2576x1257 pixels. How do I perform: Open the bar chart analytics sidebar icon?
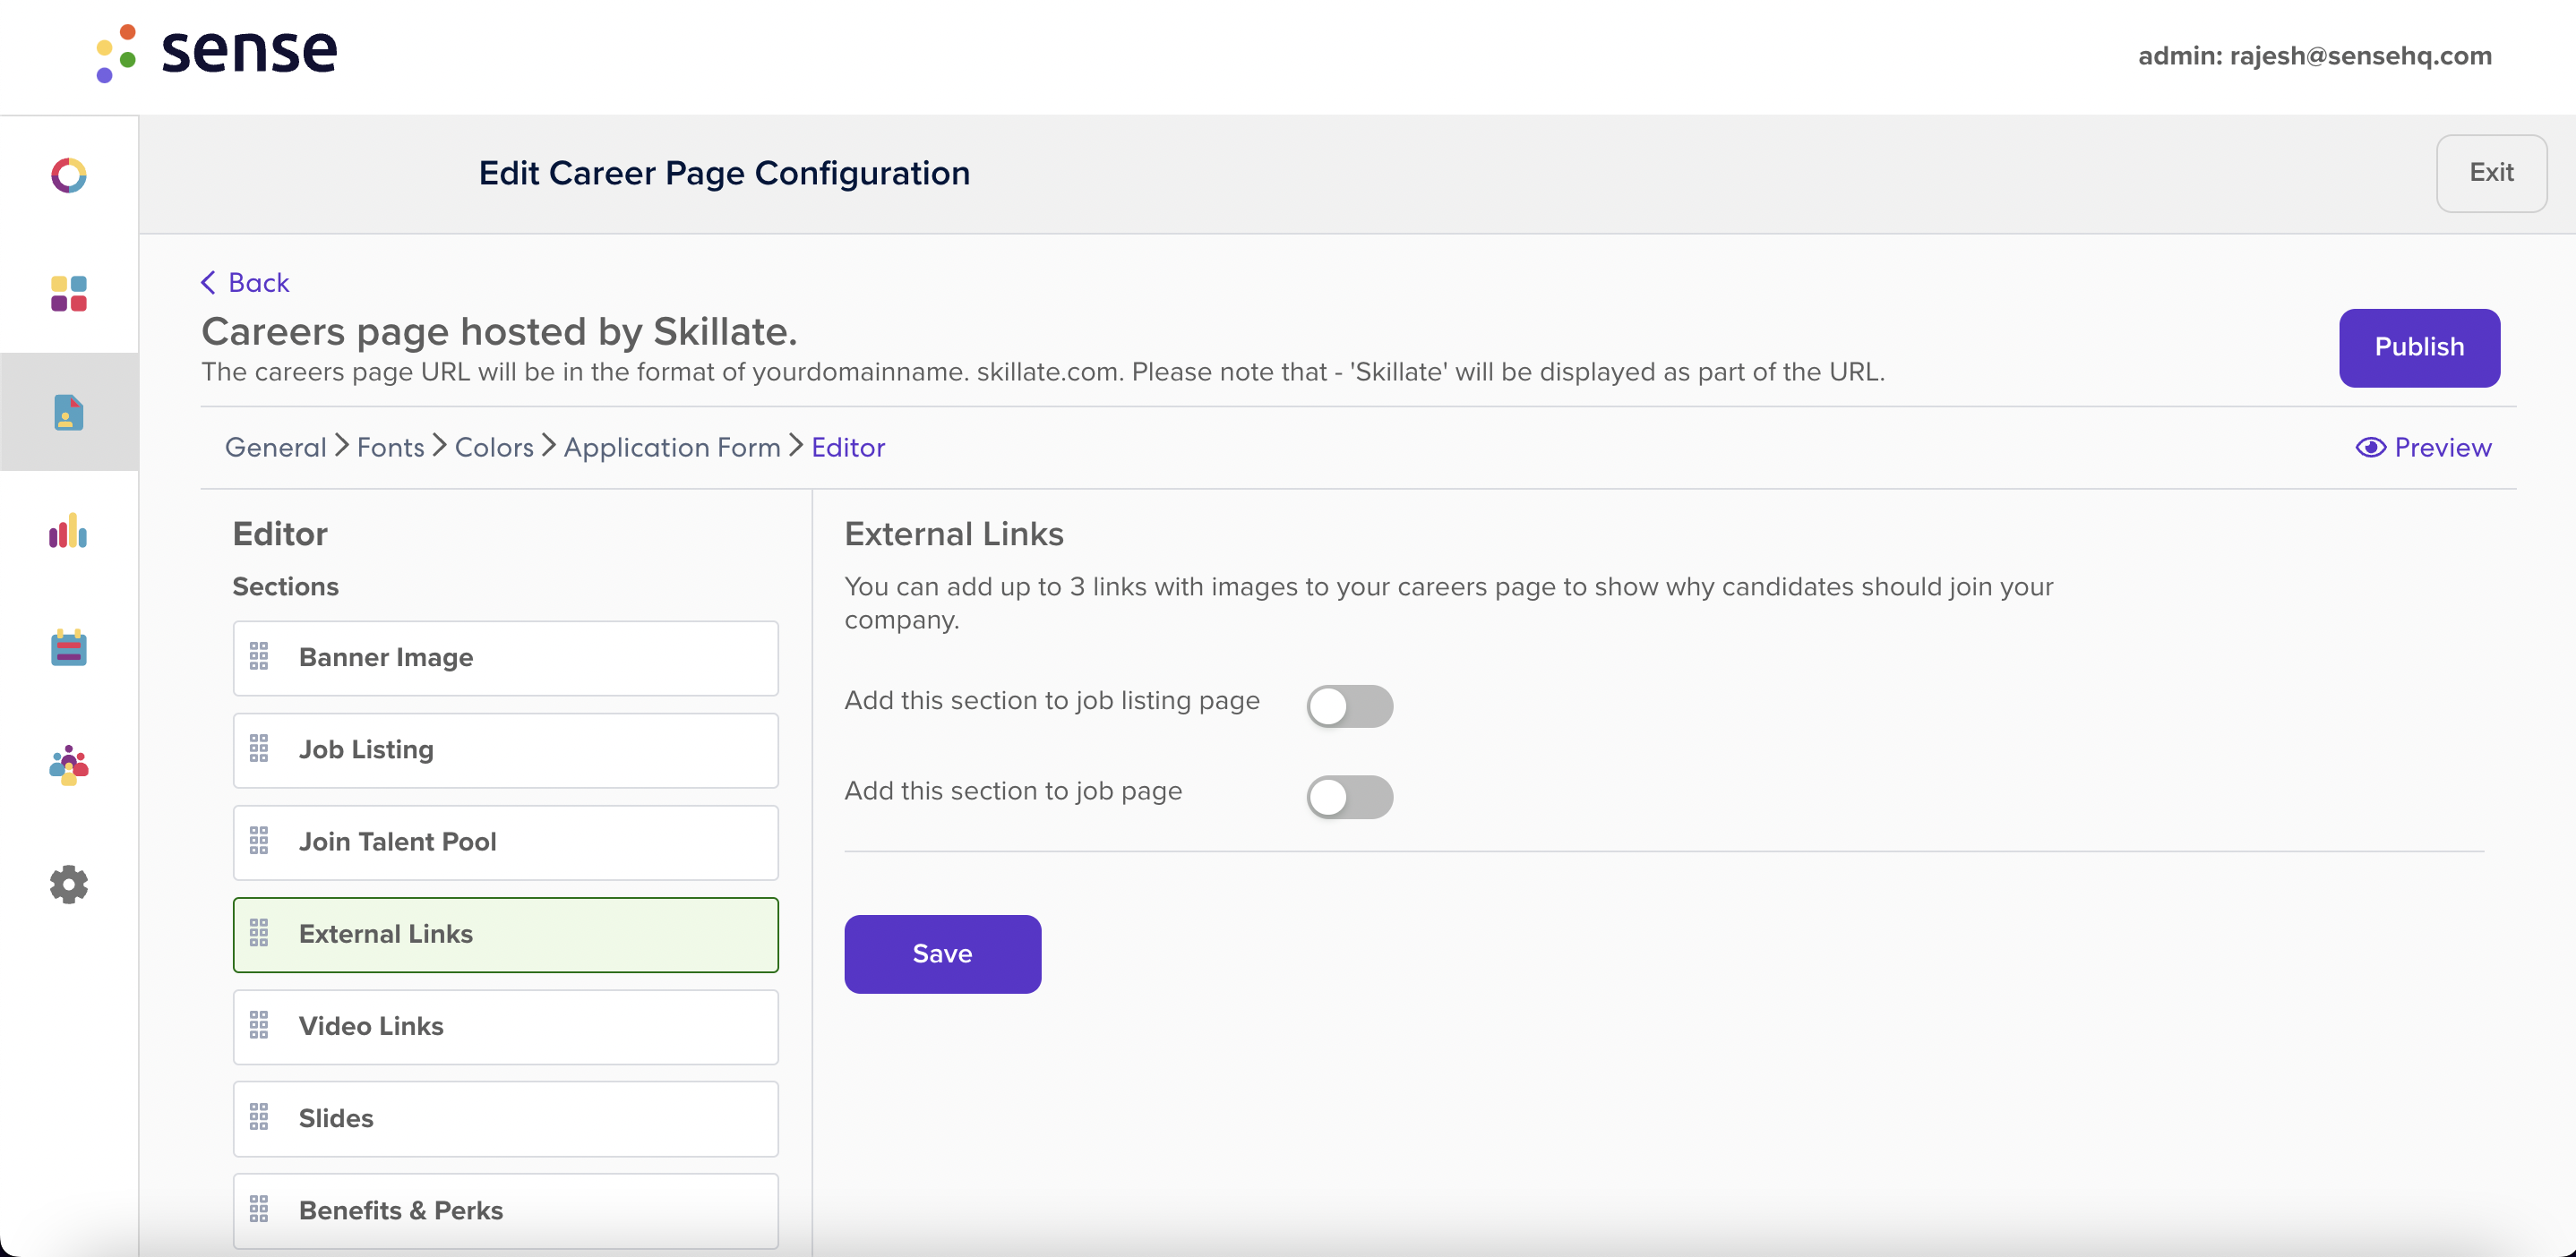coord(69,531)
